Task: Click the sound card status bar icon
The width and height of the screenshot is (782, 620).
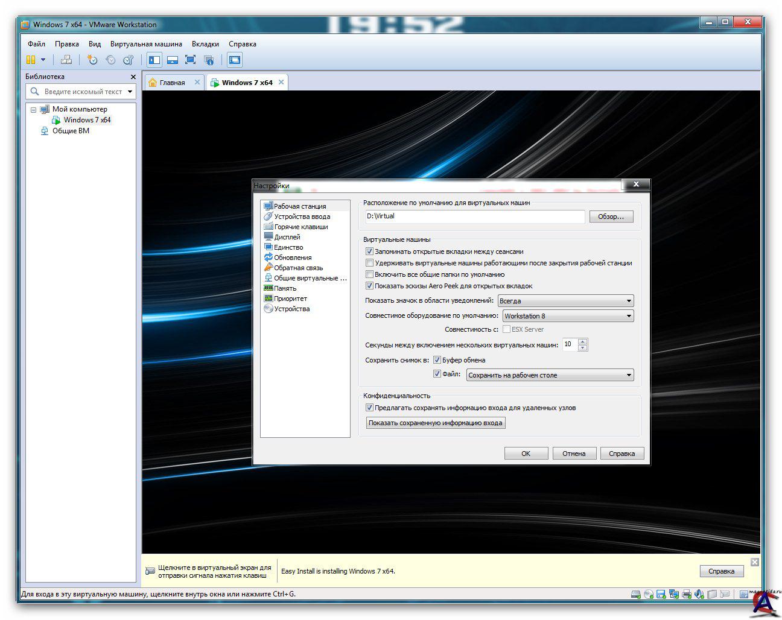Action: [699, 594]
